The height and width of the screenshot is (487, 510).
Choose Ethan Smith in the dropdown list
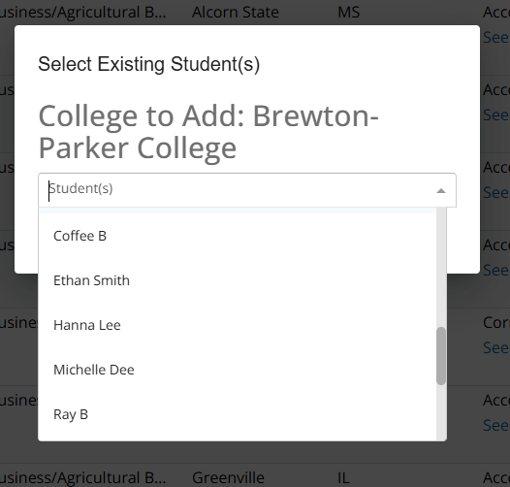238,280
